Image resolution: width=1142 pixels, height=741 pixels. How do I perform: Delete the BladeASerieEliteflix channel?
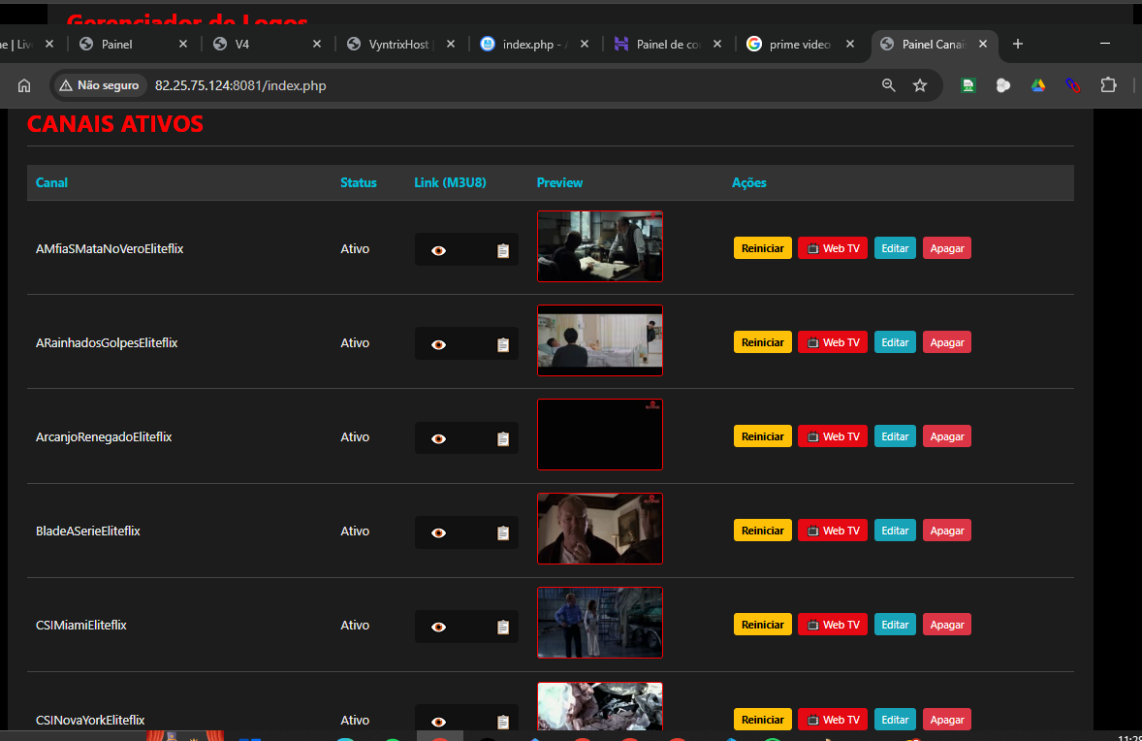point(946,531)
